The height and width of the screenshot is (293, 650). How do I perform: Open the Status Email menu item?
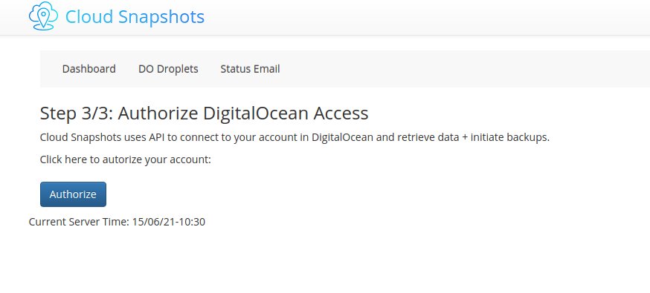(x=250, y=68)
